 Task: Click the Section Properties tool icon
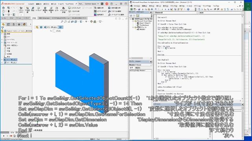click(51, 10)
